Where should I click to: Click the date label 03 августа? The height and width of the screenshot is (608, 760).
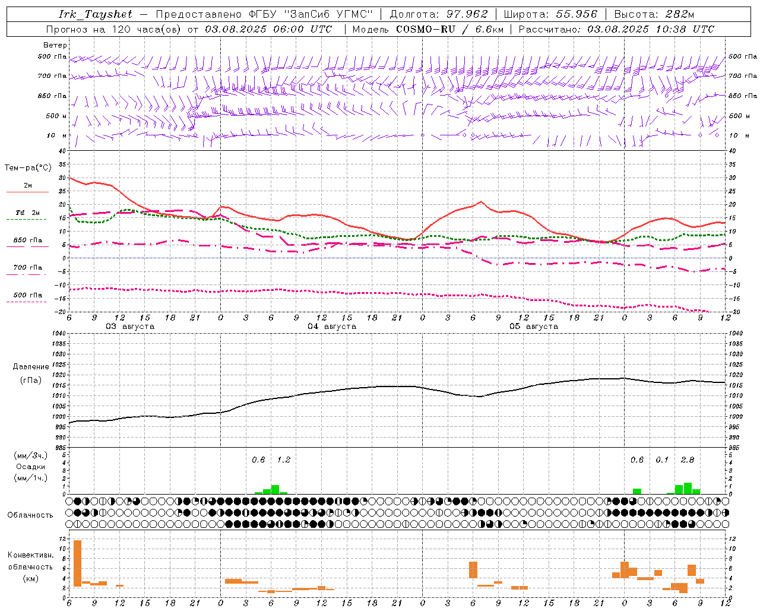tap(130, 327)
